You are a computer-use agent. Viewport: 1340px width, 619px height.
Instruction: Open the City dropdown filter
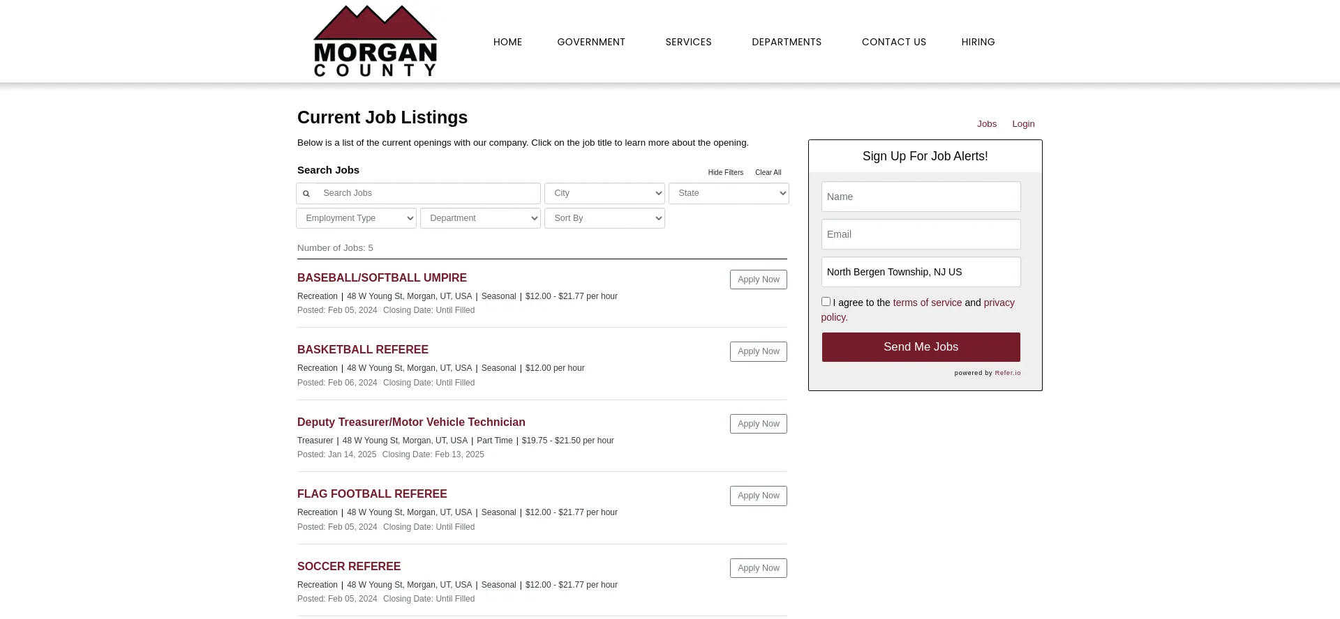pyautogui.click(x=604, y=193)
